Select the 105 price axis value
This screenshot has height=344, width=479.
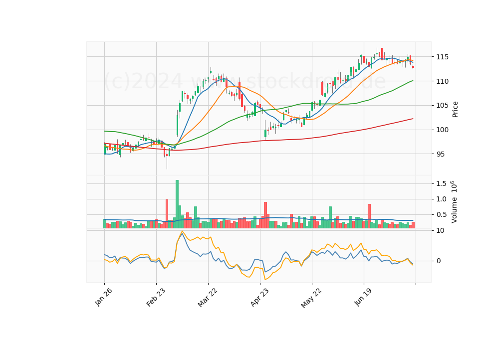443,106
